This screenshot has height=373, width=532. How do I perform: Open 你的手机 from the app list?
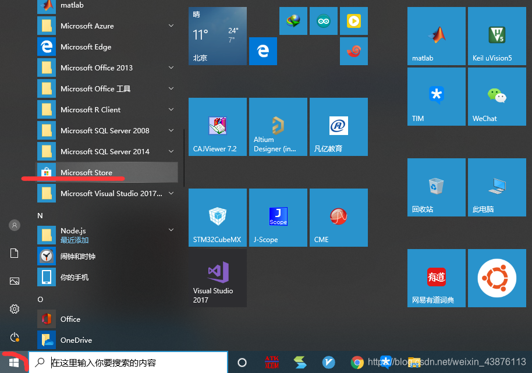coord(107,277)
